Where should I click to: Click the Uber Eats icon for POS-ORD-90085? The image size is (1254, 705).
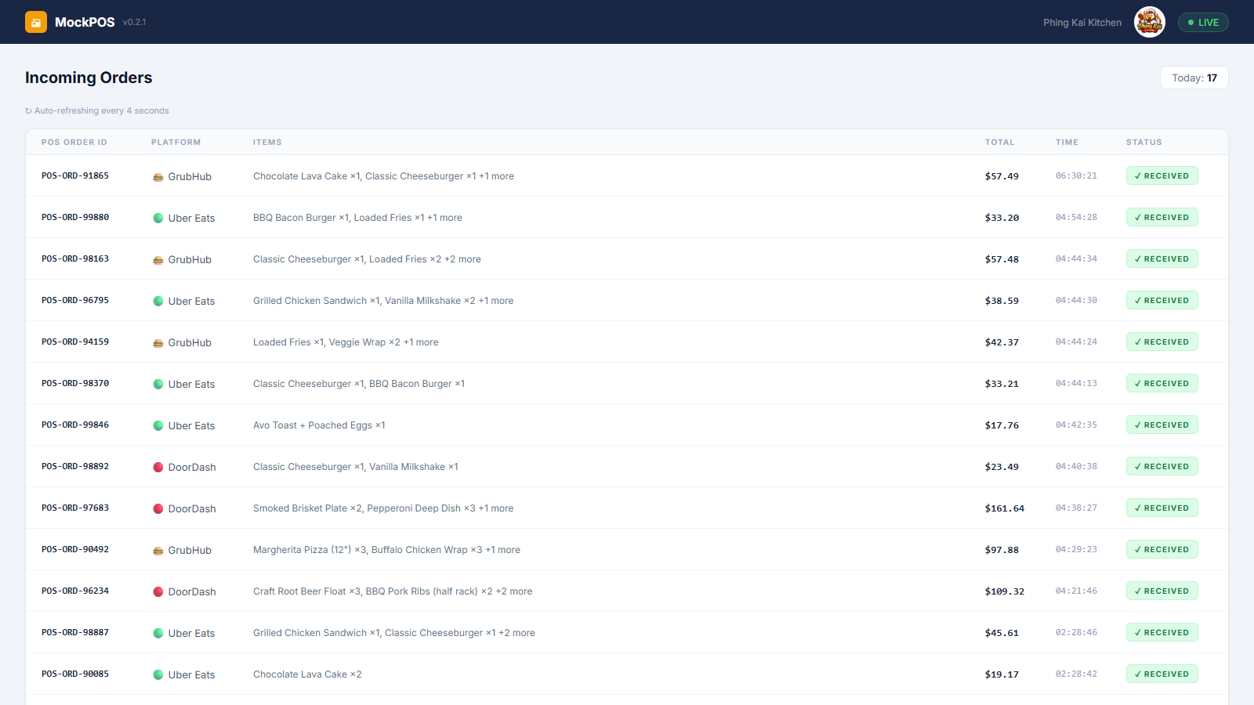[x=158, y=674]
